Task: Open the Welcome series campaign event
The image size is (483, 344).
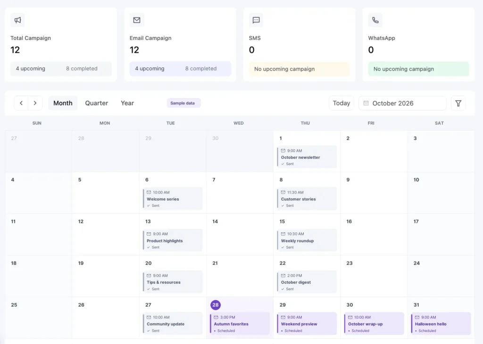Action: [x=173, y=199]
